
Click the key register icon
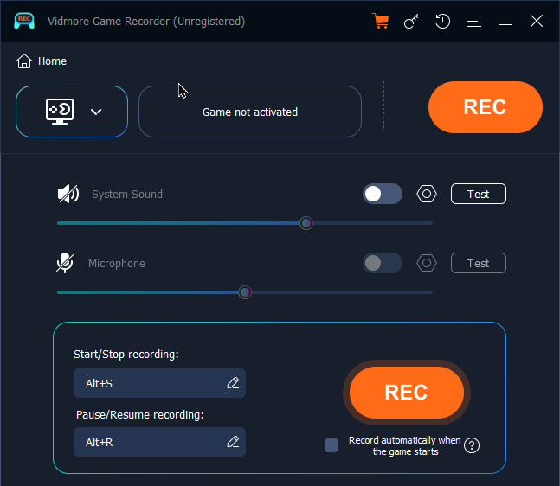411,22
